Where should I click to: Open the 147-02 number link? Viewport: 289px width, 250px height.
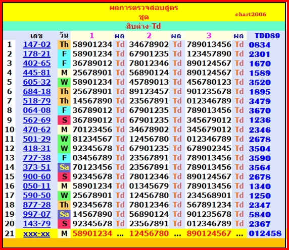[x=37, y=44]
